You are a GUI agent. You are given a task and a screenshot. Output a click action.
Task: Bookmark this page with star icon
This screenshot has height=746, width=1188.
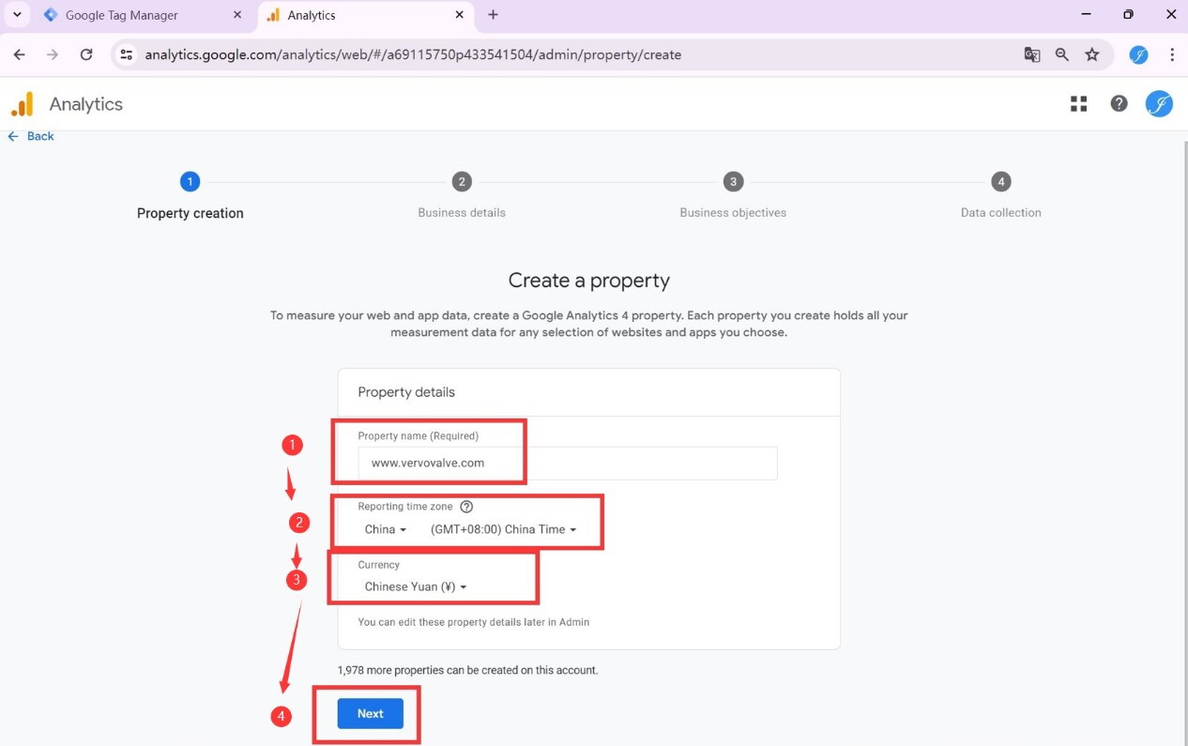pos(1091,54)
